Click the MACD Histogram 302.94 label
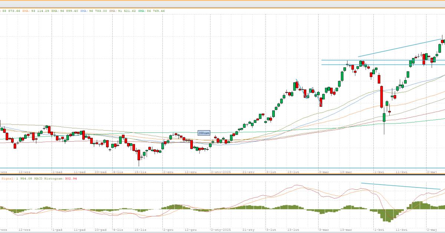 pos(56,179)
